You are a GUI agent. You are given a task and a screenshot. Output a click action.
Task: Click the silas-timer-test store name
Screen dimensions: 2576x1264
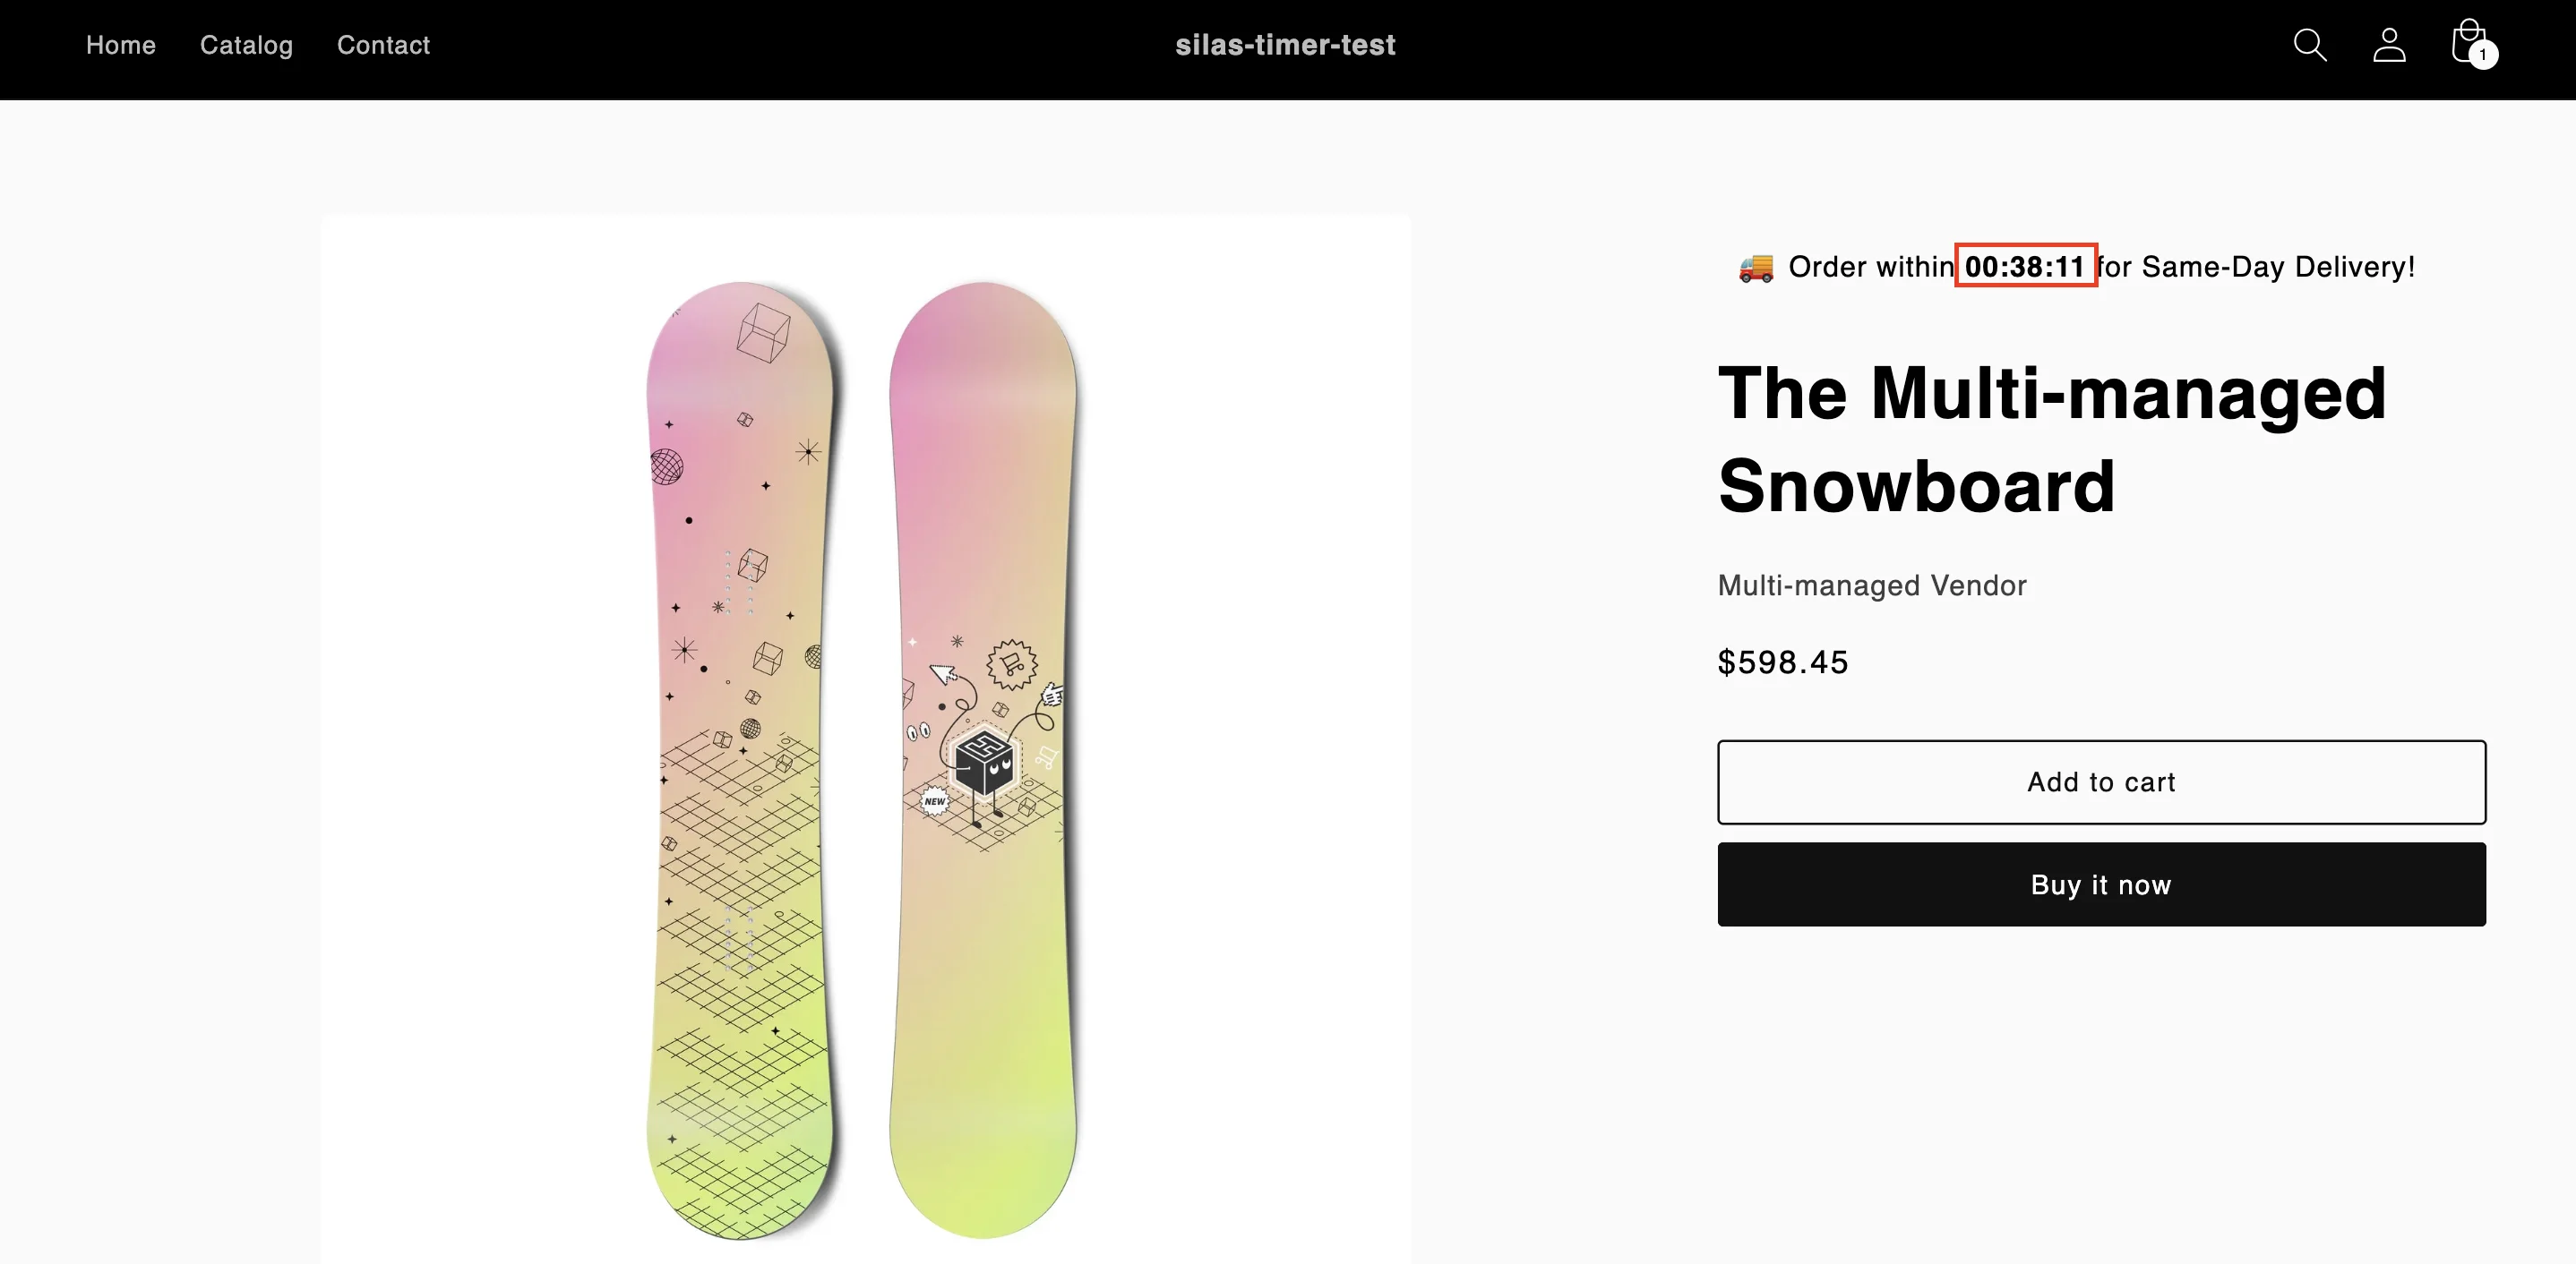click(x=1286, y=45)
